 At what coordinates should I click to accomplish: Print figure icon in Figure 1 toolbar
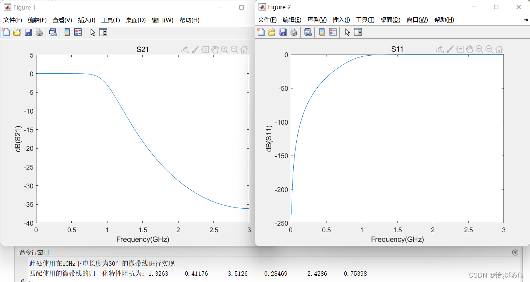[39, 32]
